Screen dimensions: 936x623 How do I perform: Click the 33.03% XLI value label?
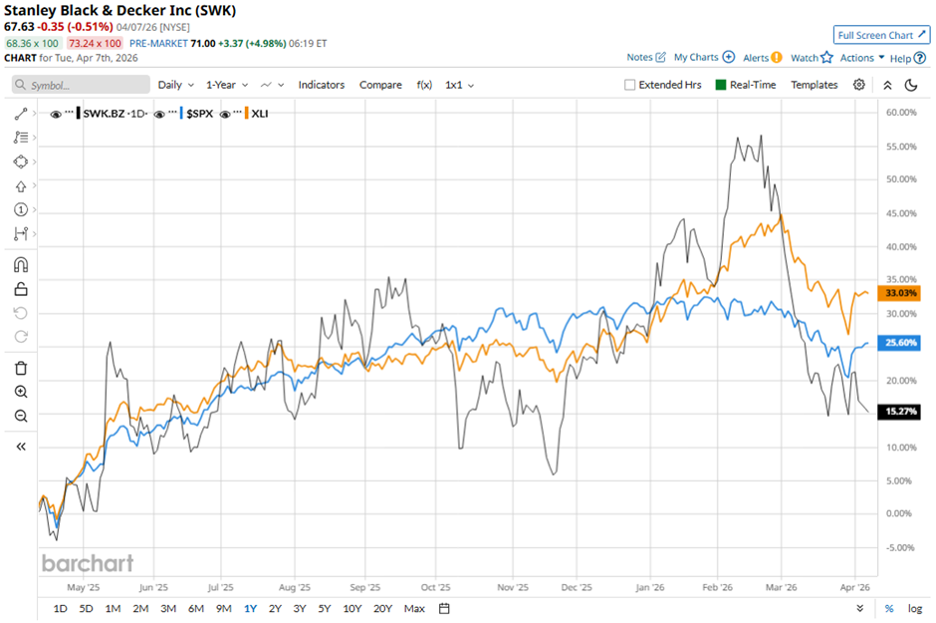coord(899,293)
